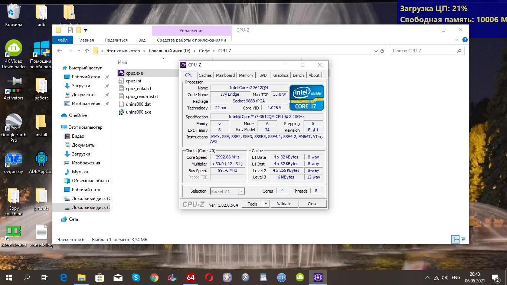Screen dimensions: 507x285
Task: Open the Recycle Bin on desktop
Action: (x=14, y=13)
